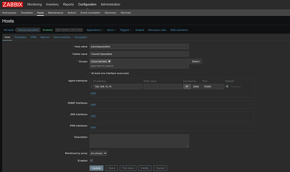Click the Tutorial Speedtest breadcrumb
This screenshot has height=172, width=290.
pos(28,30)
